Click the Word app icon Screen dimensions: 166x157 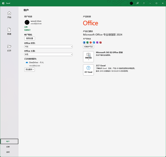(x=84, y=42)
